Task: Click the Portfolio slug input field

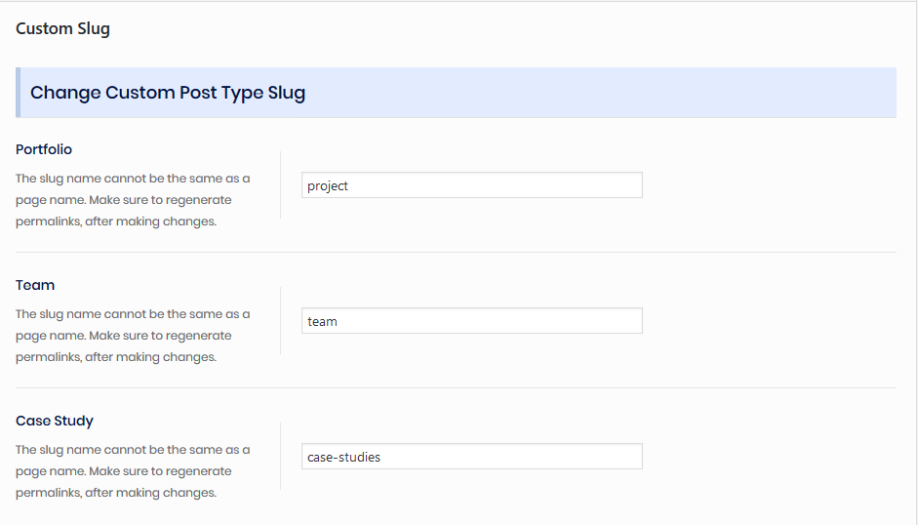Action: [471, 185]
